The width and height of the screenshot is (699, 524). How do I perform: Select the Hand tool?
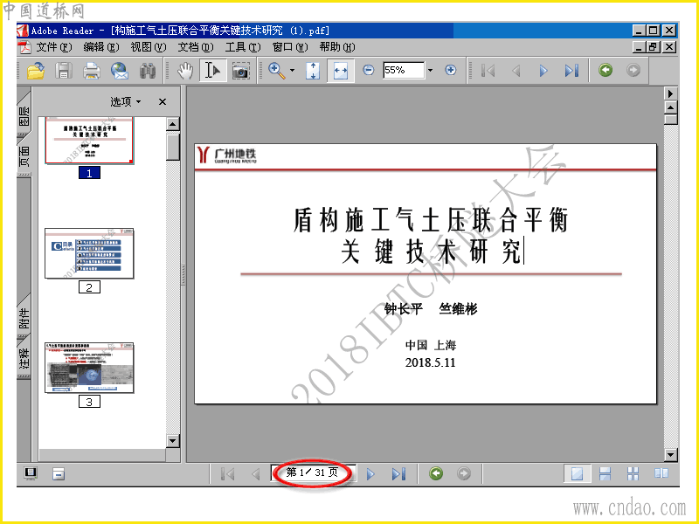point(185,71)
